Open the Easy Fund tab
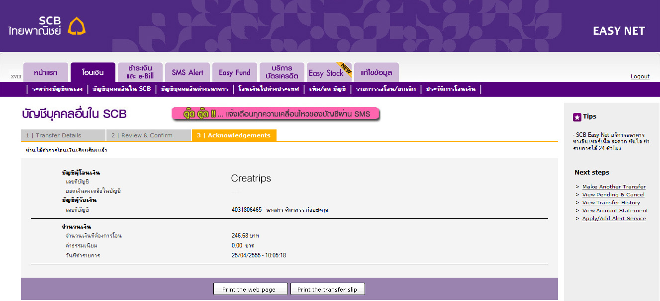Image resolution: width=660 pixels, height=301 pixels. [x=235, y=72]
